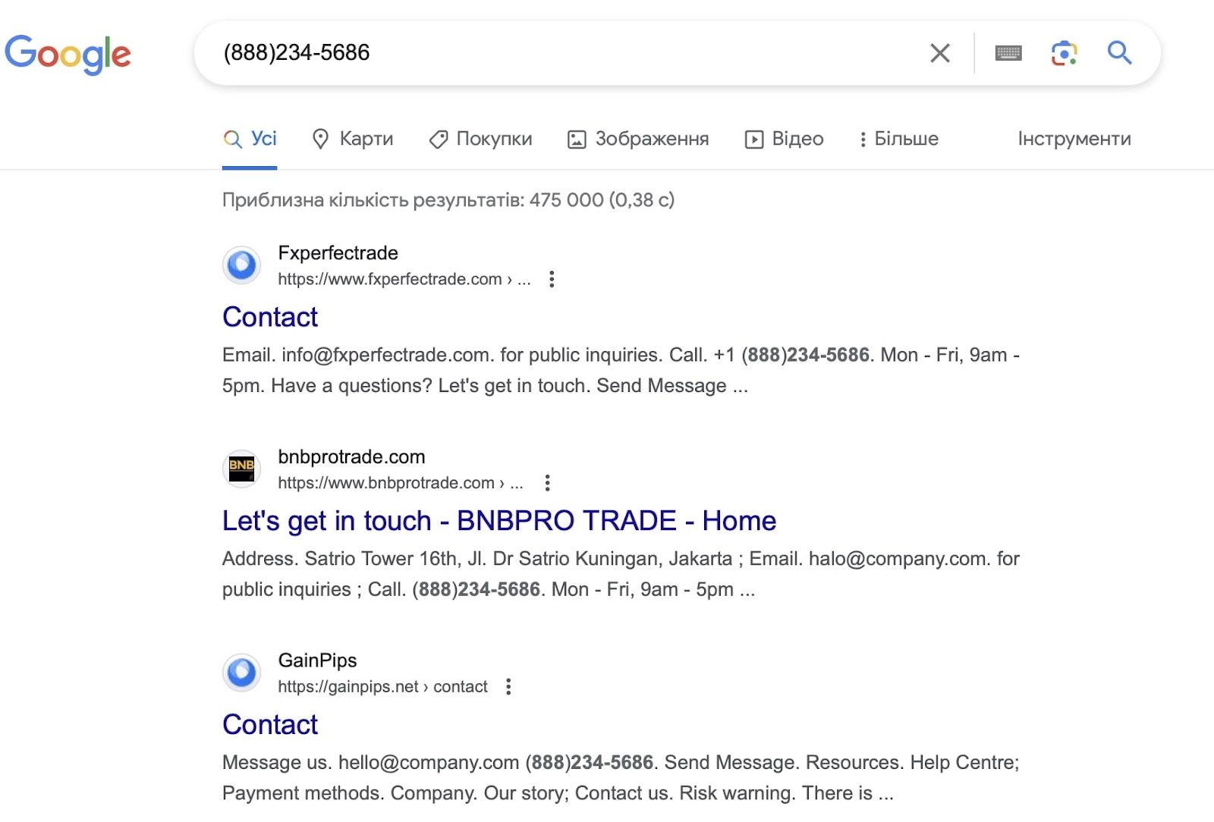Open options menu for GainPips result
Screen dimensions: 1214x822
click(x=508, y=687)
